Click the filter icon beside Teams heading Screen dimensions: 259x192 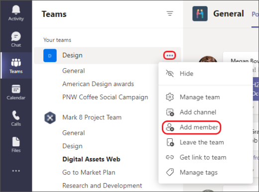click(170, 13)
